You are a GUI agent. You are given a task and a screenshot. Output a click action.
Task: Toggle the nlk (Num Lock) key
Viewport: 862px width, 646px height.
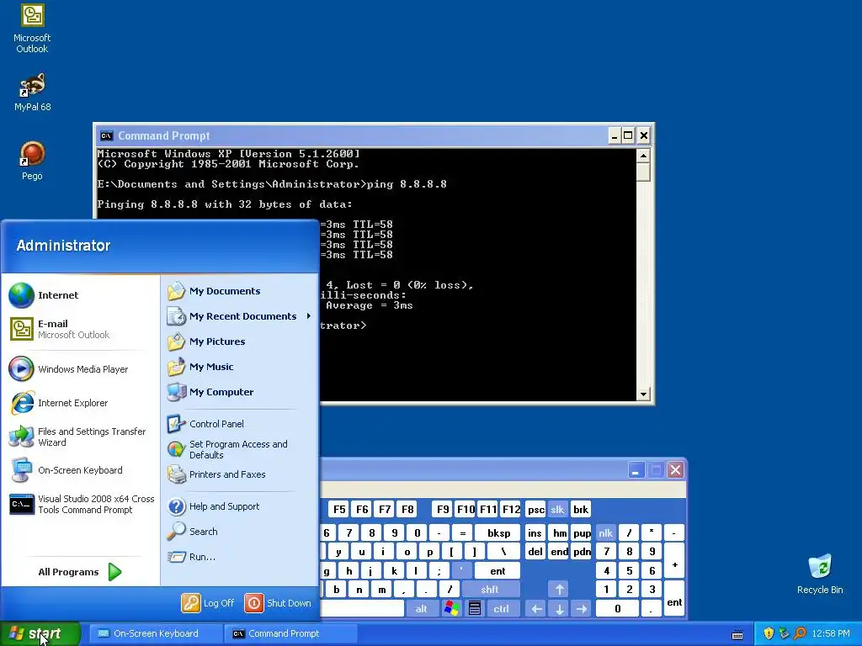605,532
